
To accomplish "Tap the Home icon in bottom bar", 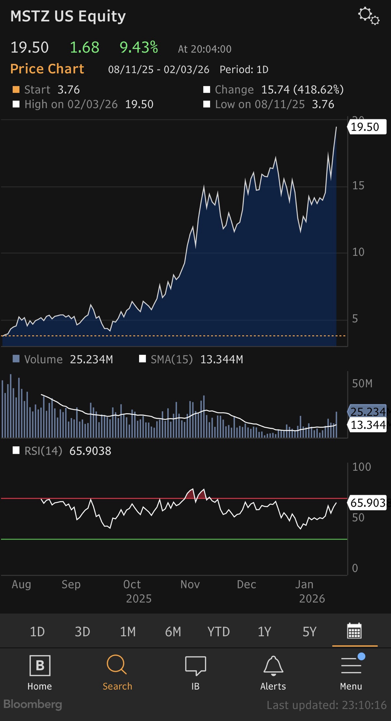I will coord(40,665).
